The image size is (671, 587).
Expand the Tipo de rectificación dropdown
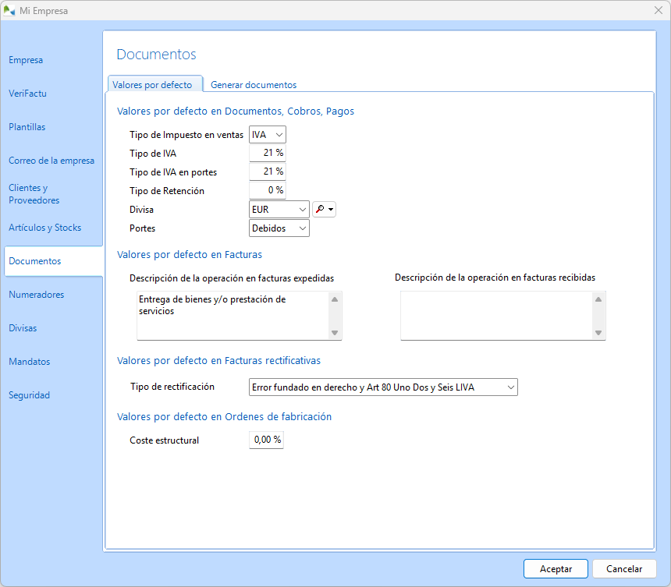tap(382, 387)
